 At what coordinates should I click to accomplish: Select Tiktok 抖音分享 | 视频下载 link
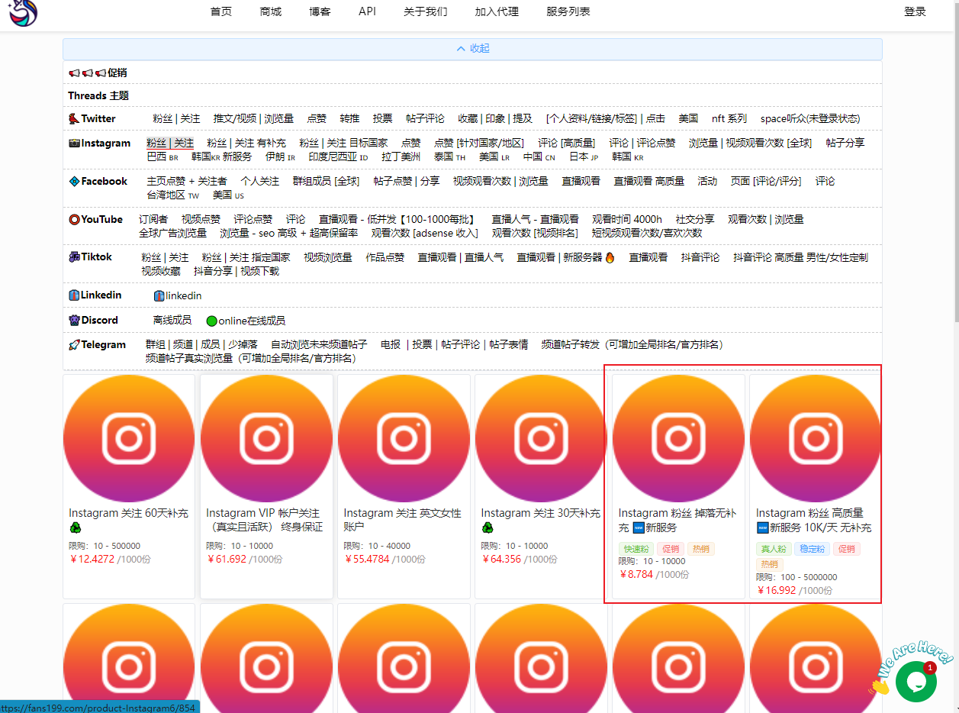click(237, 272)
